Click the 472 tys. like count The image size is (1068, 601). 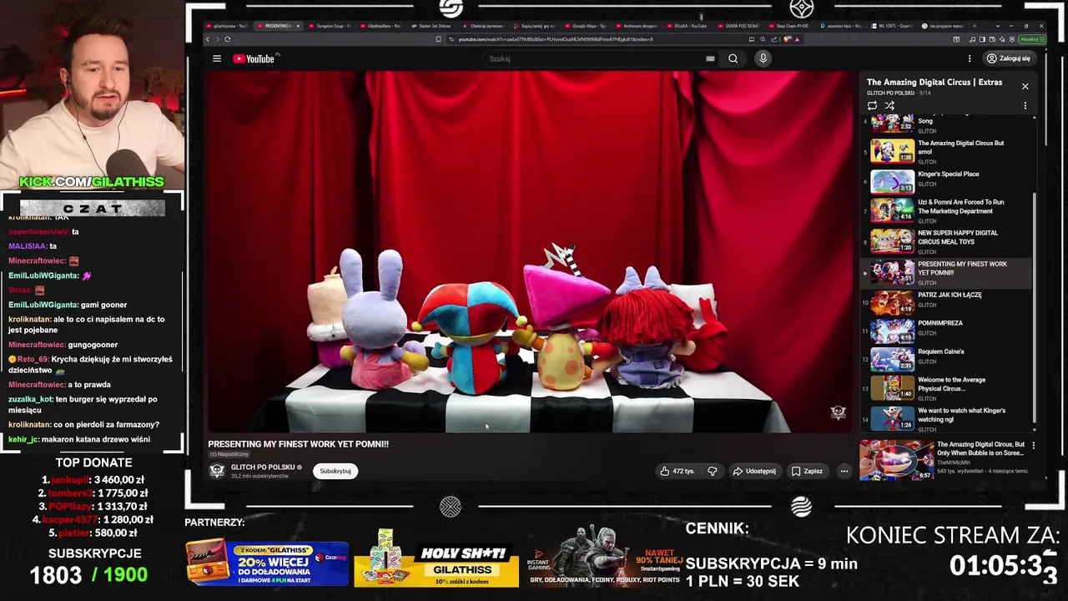coord(683,471)
